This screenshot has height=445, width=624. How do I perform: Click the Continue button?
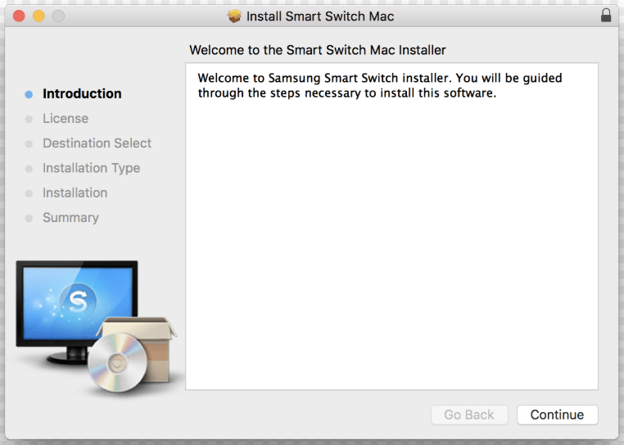557,415
